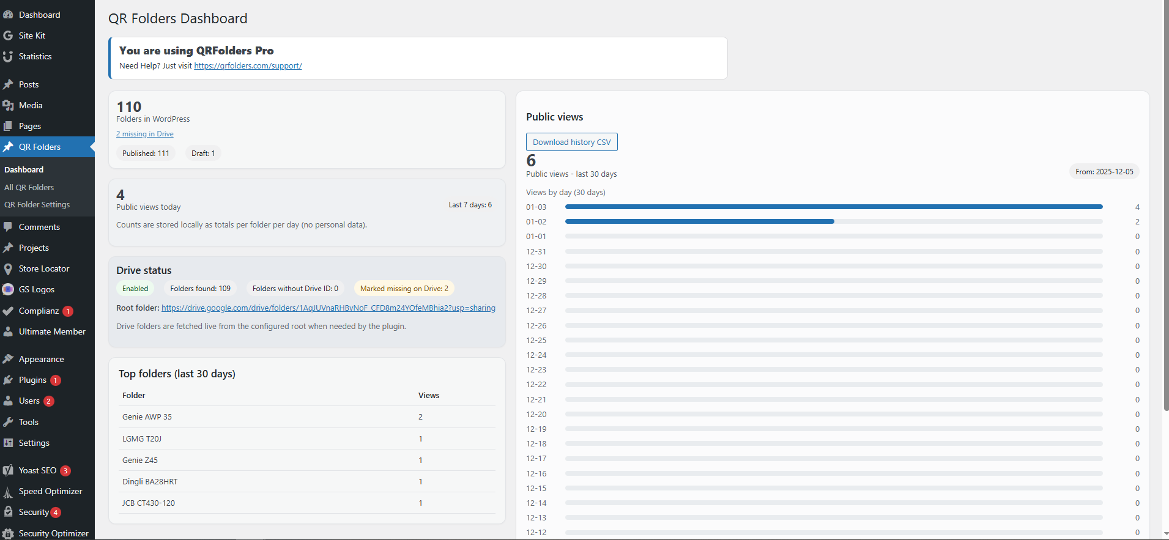Viewport: 1169px width, 540px height.
Task: Go to QR Folder Settings submenu
Action: click(37, 205)
